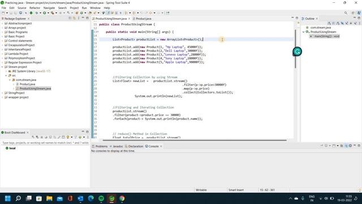Viewport: 362px width, 204px height.
Task: Click the External Tools run icon
Action: pos(53,13)
